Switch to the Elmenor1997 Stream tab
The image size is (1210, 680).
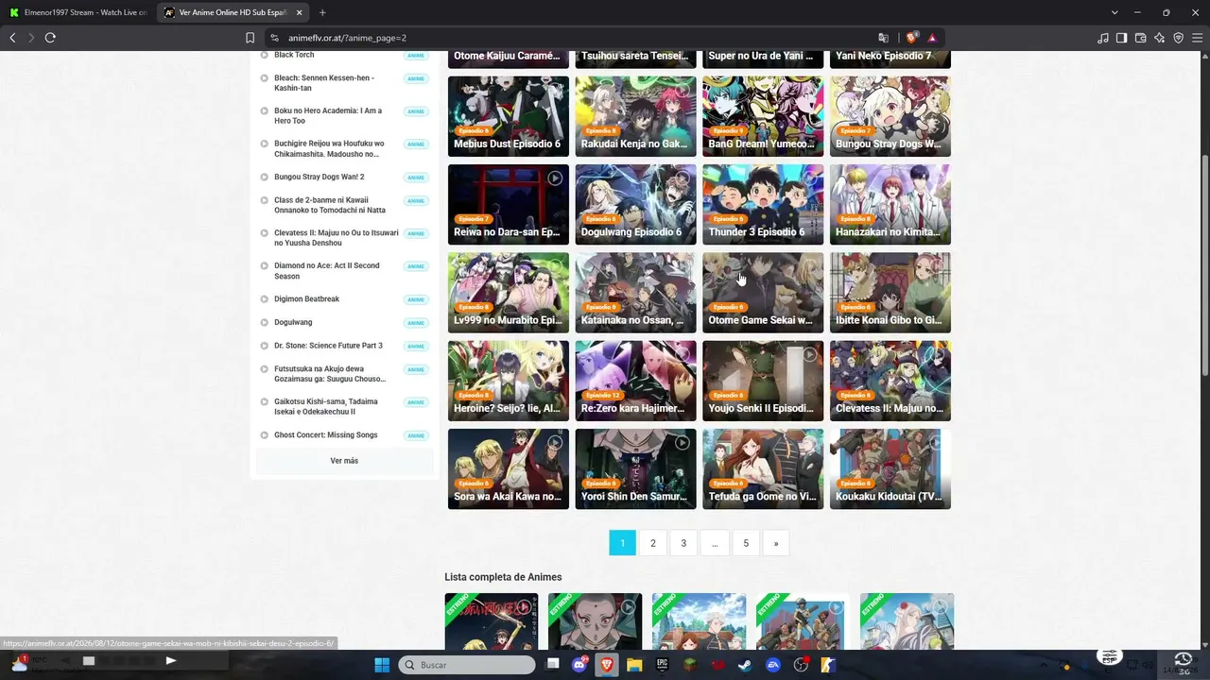coord(78,12)
